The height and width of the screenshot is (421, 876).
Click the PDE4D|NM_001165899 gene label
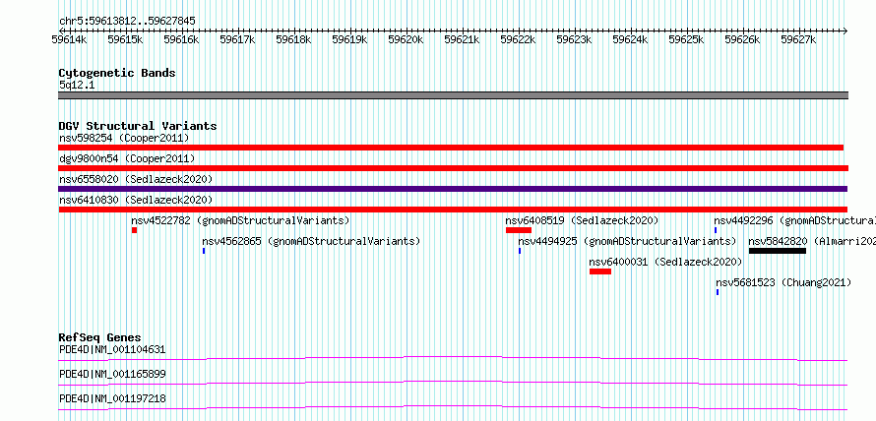click(x=112, y=375)
